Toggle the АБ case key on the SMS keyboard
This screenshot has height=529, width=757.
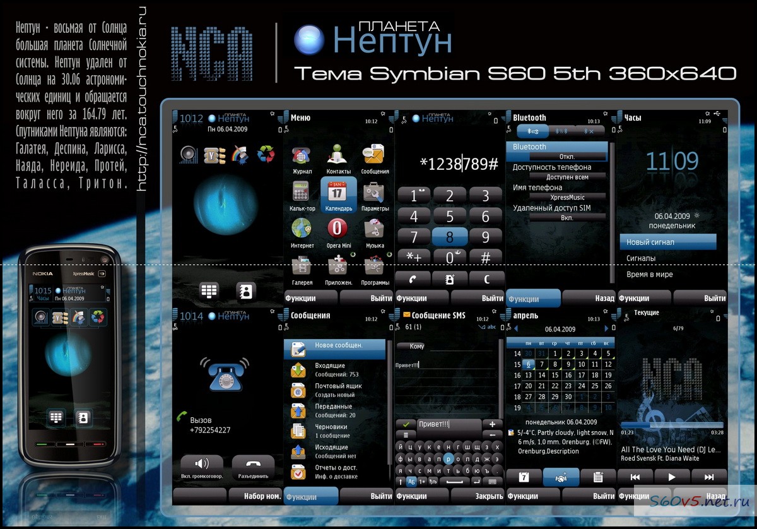coord(411,481)
